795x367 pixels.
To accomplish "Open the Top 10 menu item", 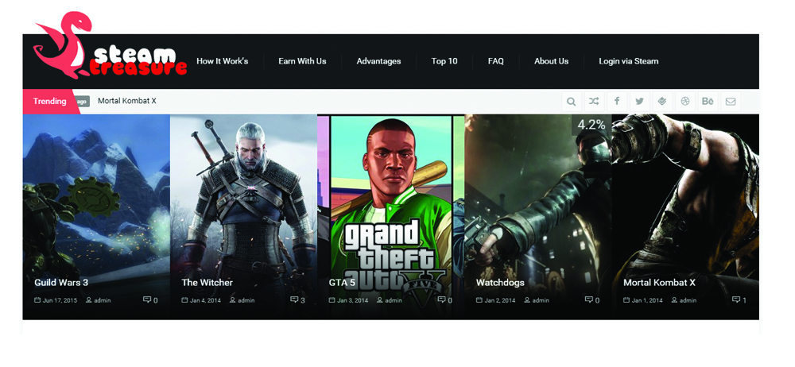I will (444, 61).
